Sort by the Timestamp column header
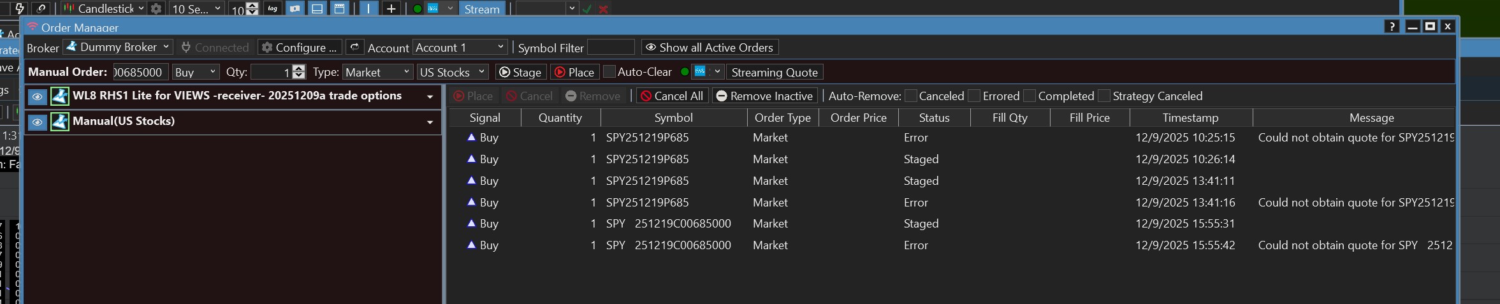This screenshot has width=1500, height=304. click(1190, 118)
